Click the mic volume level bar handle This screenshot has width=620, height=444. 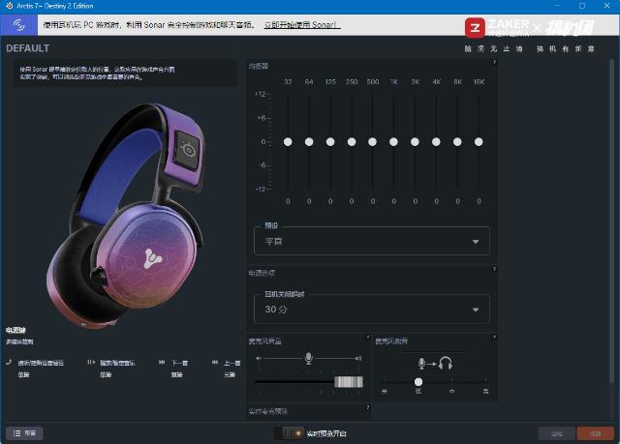(349, 382)
